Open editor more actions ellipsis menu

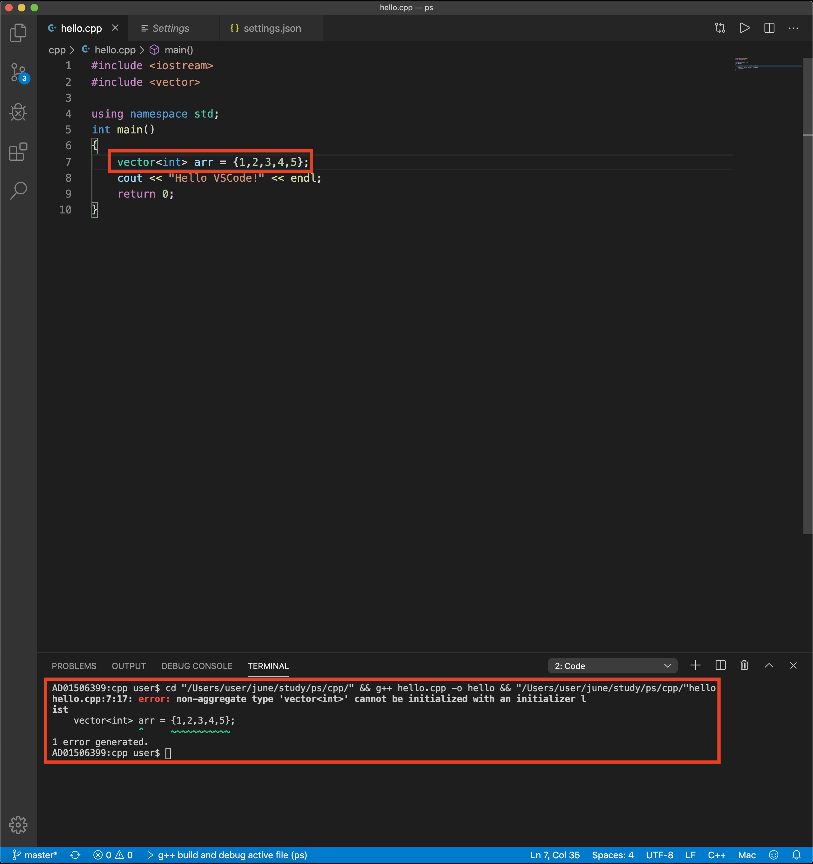(x=793, y=28)
